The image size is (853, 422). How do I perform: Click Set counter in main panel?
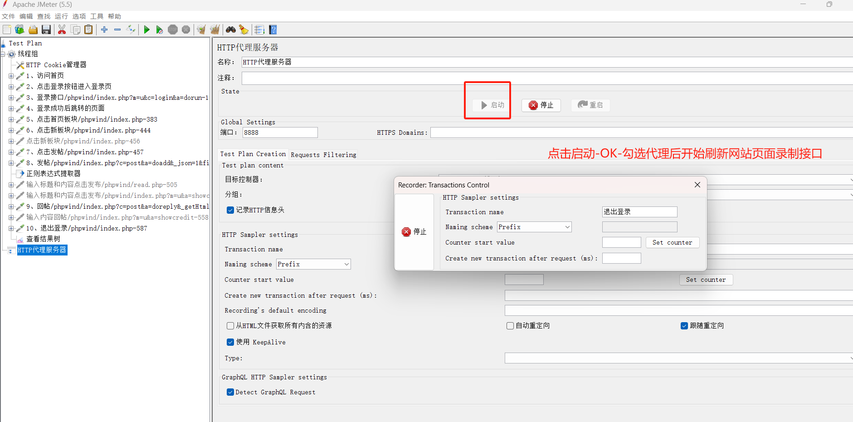706,280
